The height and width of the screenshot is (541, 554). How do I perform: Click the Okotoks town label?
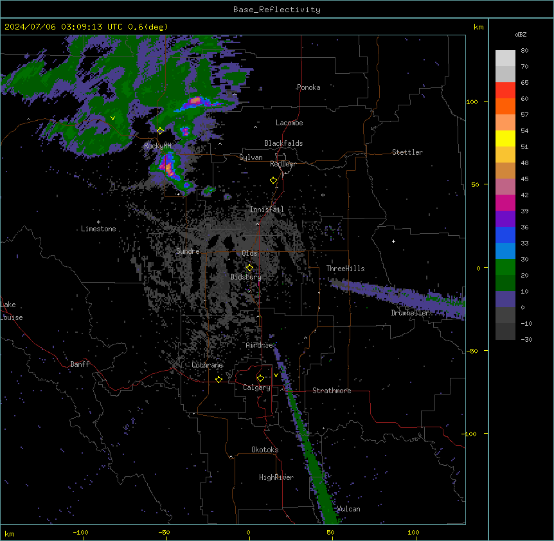click(x=265, y=450)
